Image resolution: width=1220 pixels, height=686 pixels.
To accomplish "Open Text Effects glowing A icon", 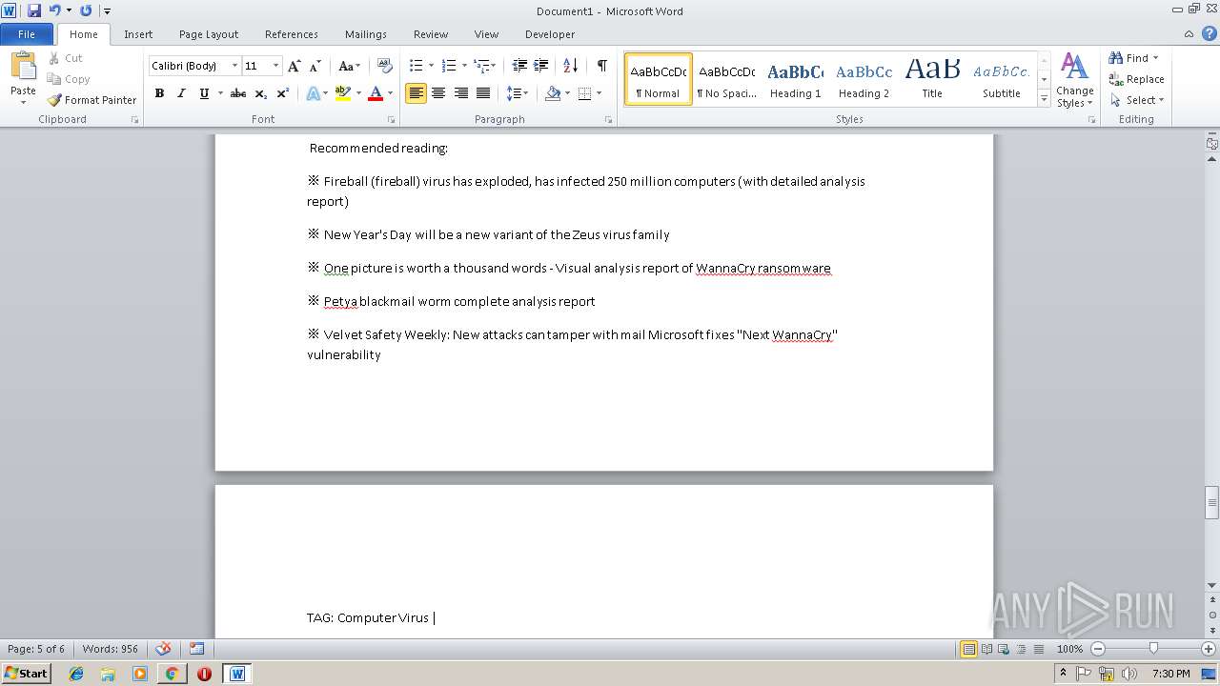I will pos(313,93).
